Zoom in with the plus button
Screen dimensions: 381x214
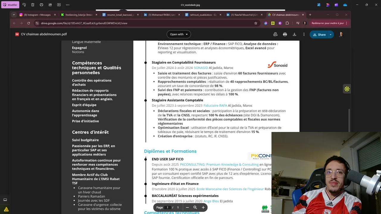tap(203, 207)
